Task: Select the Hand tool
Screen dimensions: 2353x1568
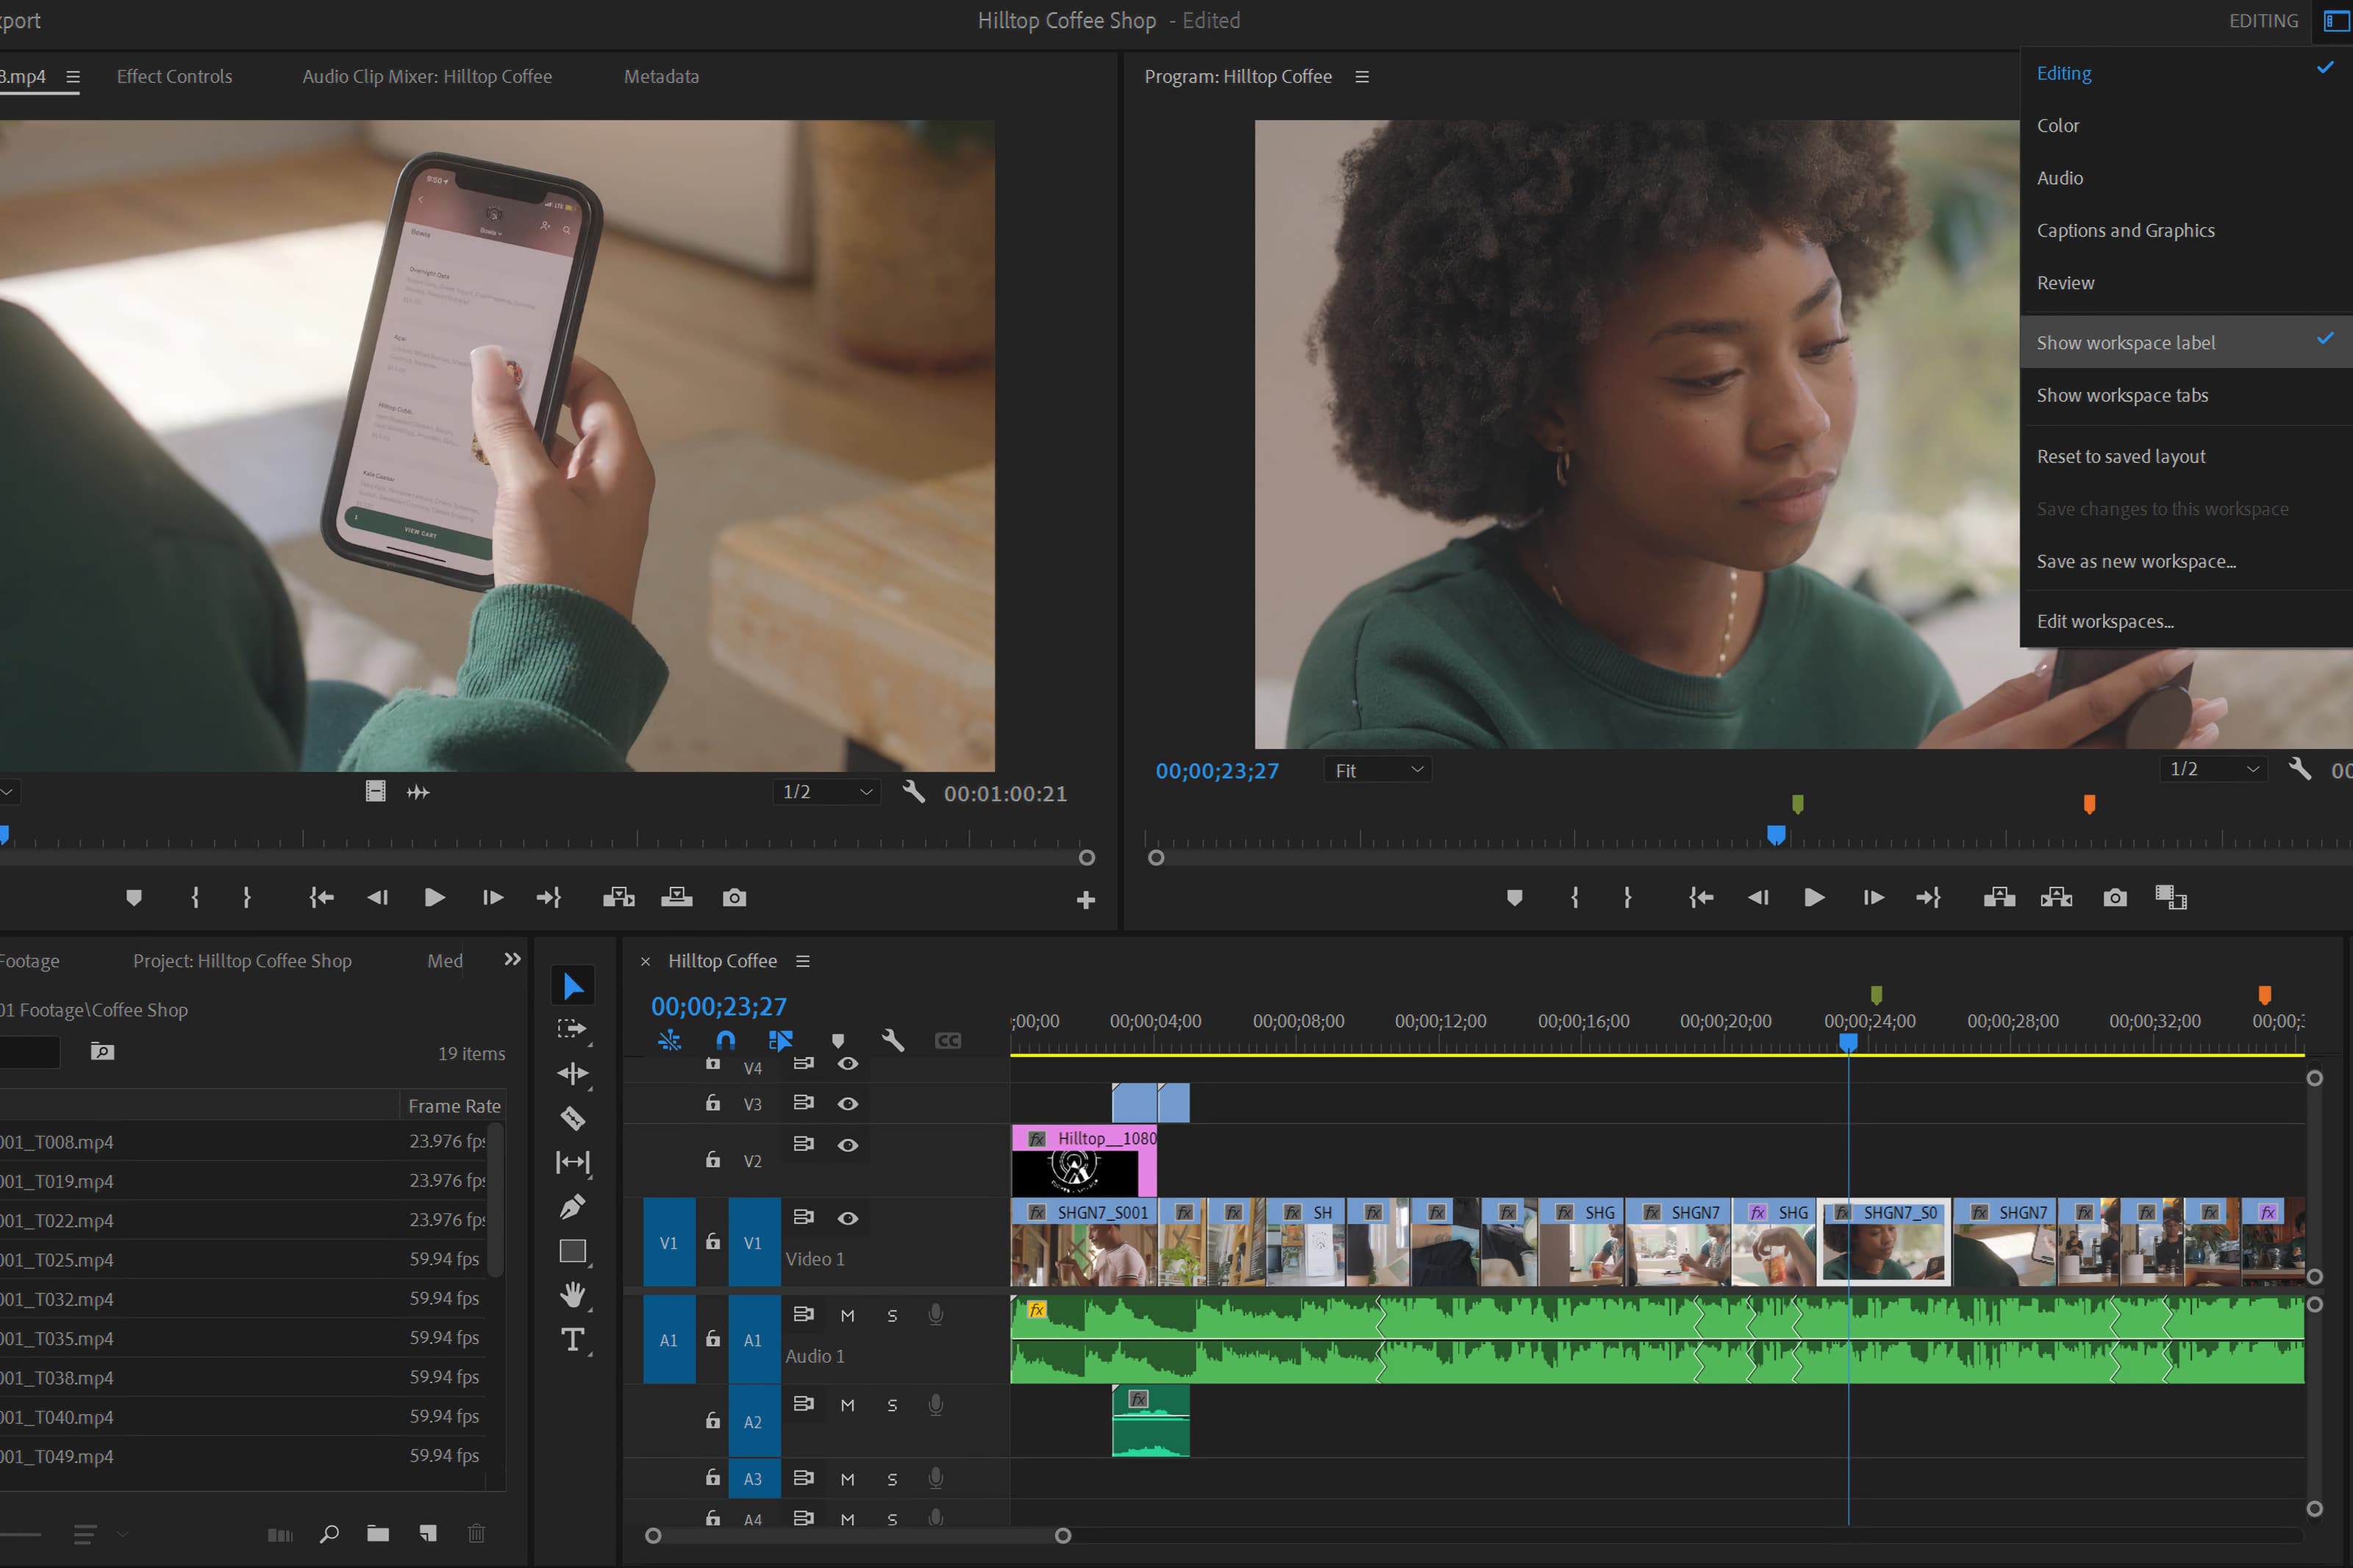Action: 572,1295
